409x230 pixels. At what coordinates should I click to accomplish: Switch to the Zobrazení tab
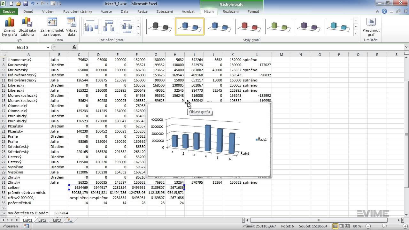(165, 11)
